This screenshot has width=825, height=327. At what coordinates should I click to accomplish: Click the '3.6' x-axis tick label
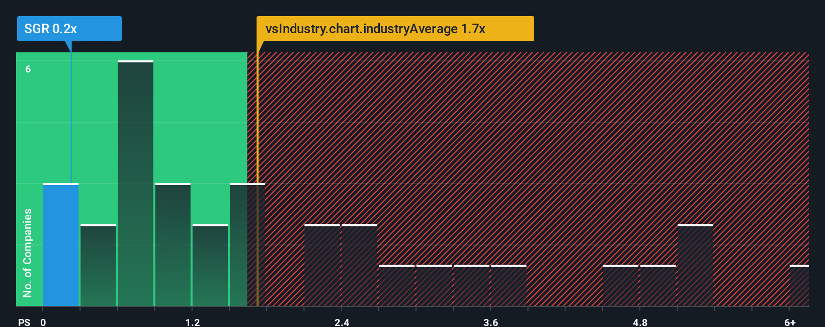(490, 322)
